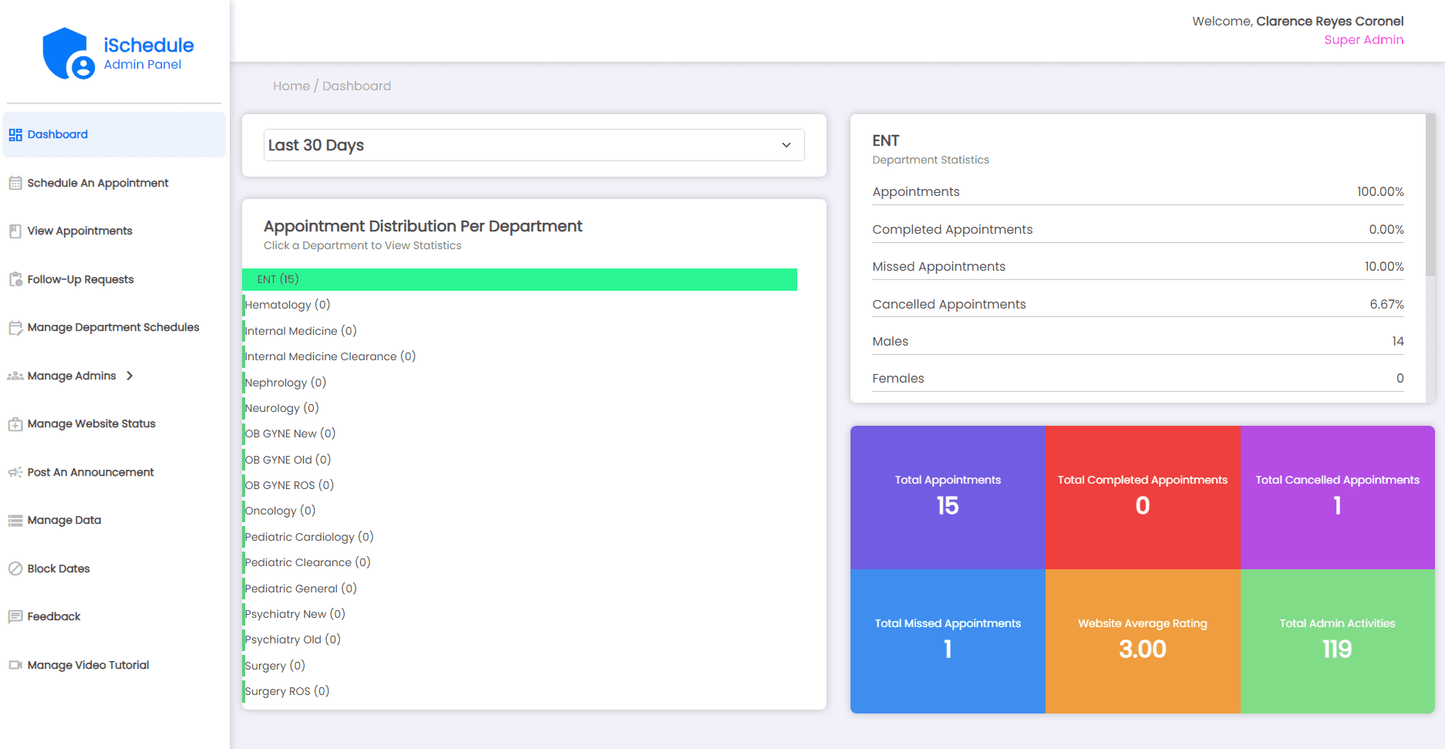Click the dropdown arrow in date range selector
The image size is (1445, 749).
tap(786, 145)
